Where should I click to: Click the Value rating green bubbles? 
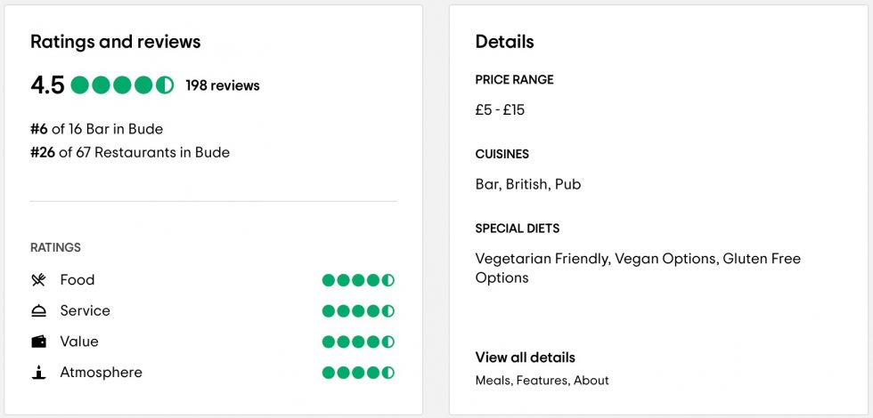[358, 342]
